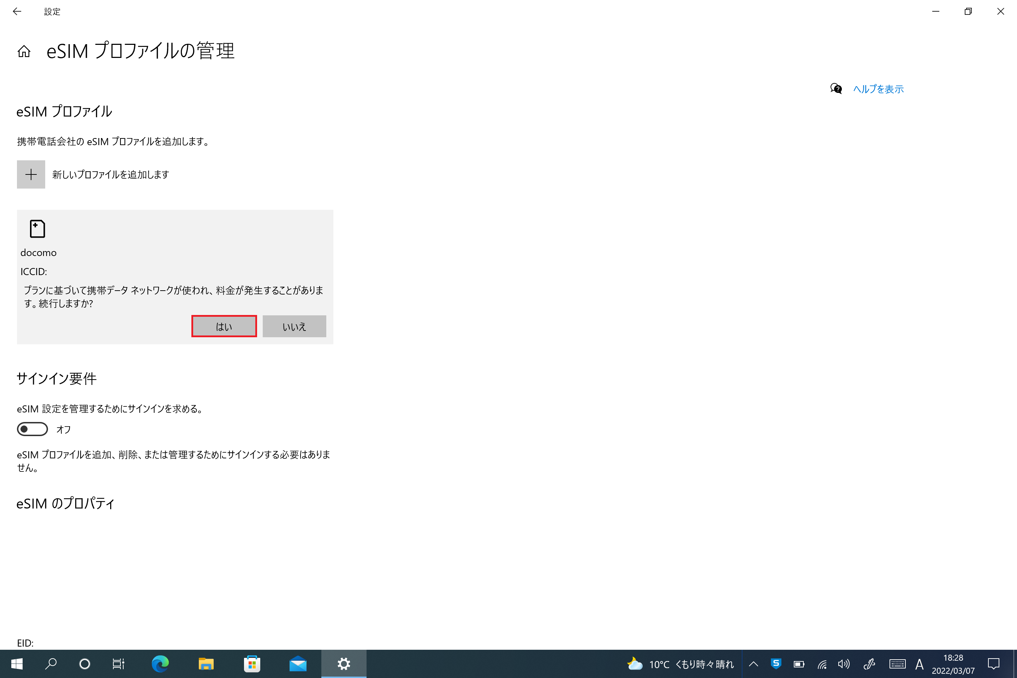Image resolution: width=1017 pixels, height=678 pixels.
Task: Go back with the settings back arrow
Action: [x=17, y=12]
